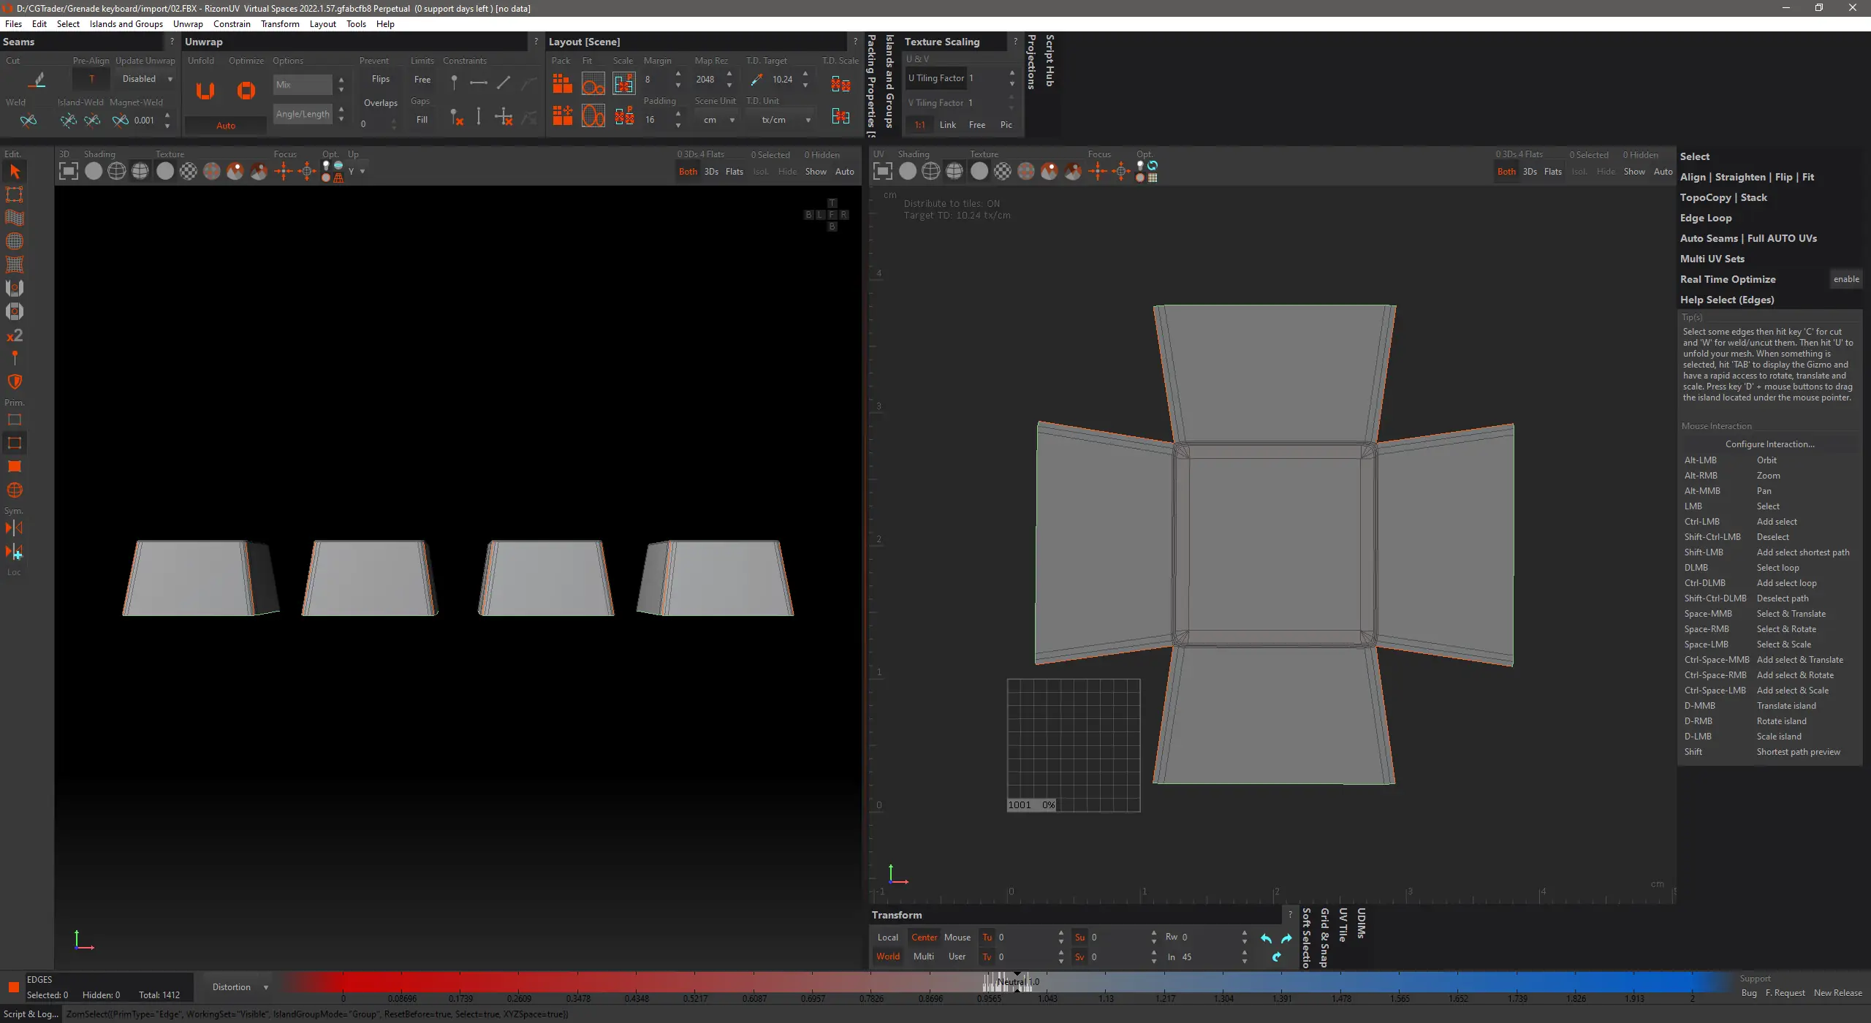The image size is (1871, 1023).
Task: Click Configure Interaction button
Action: [1769, 444]
